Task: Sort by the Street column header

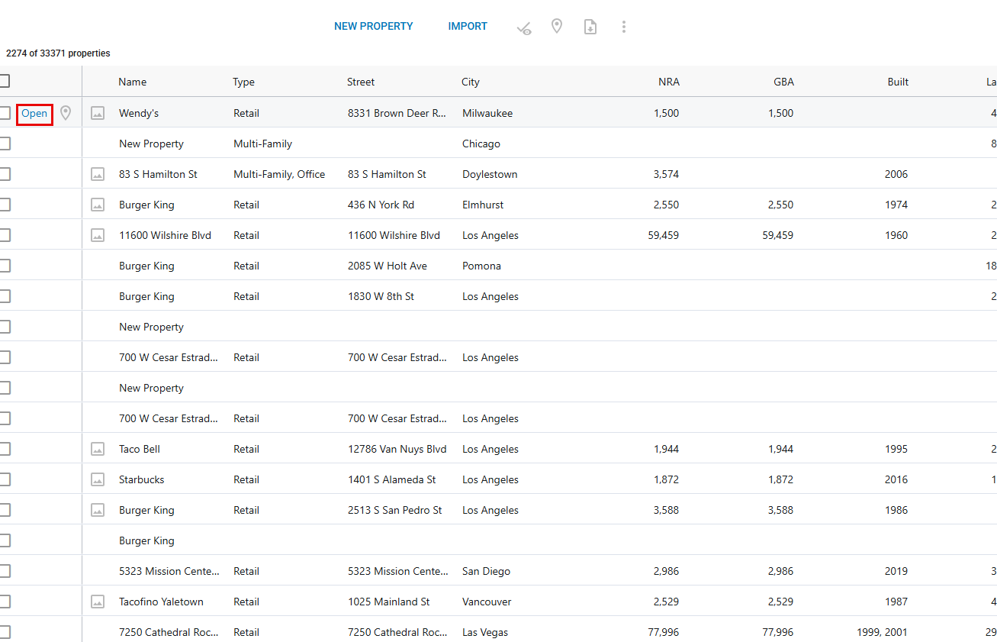Action: click(x=361, y=82)
